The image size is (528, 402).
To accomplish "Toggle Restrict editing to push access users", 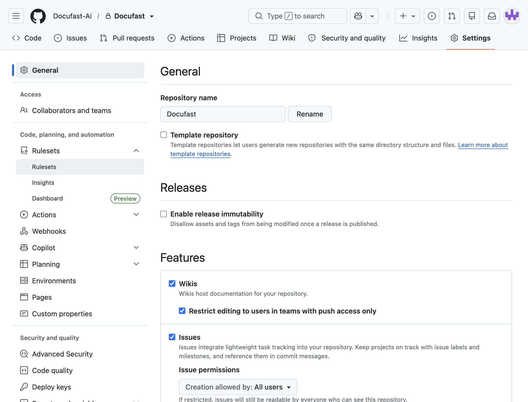I will 182,311.
